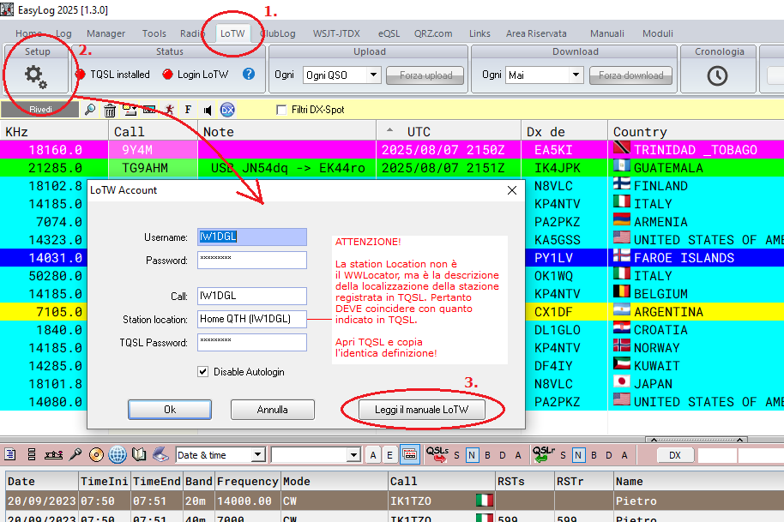
Task: Click the blue round DX icon
Action: point(227,110)
